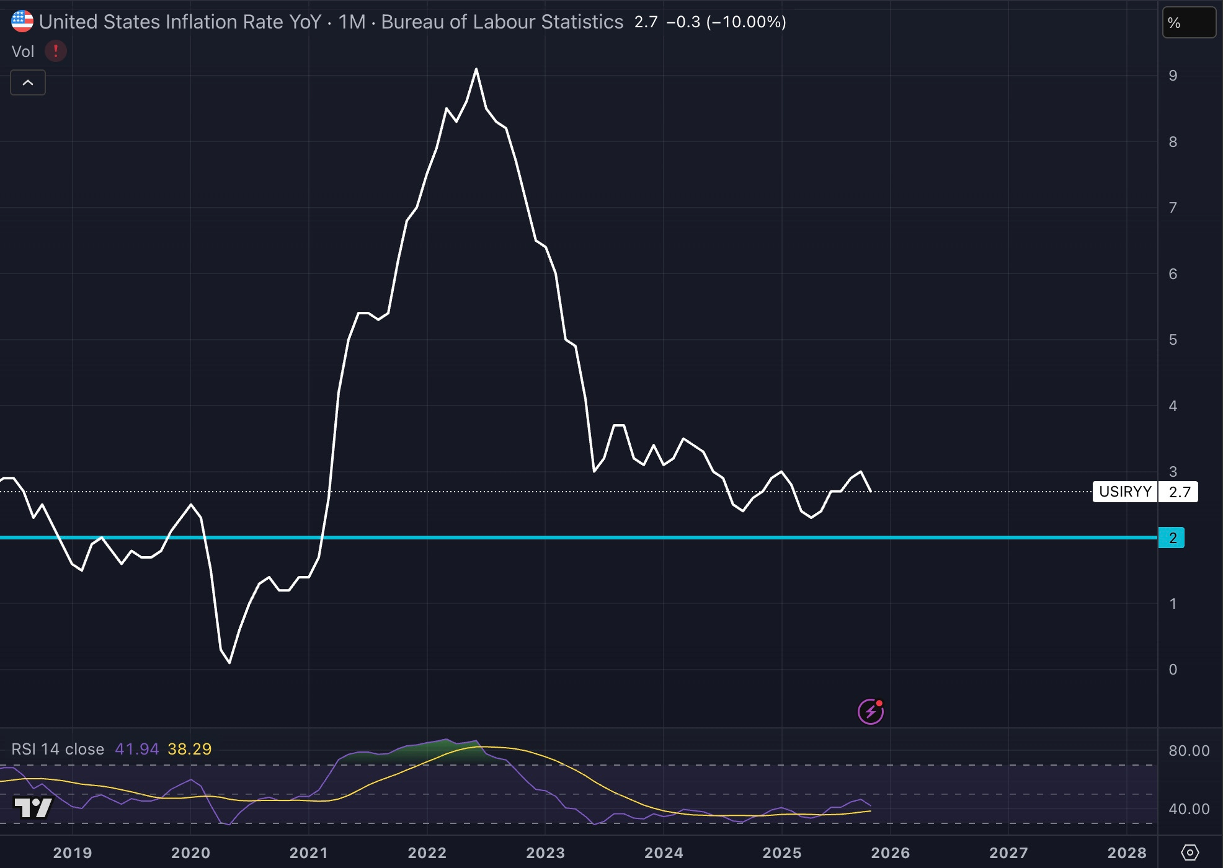
Task: Click the United States Inflation Rate YoY title
Action: click(180, 22)
